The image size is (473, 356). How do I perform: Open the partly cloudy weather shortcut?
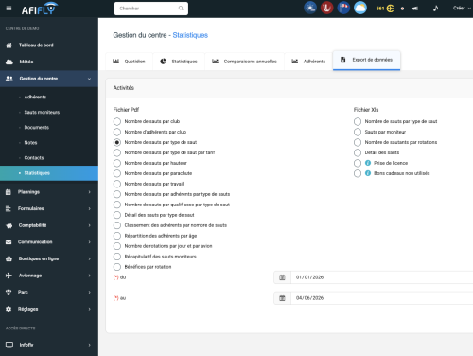pyautogui.click(x=310, y=8)
